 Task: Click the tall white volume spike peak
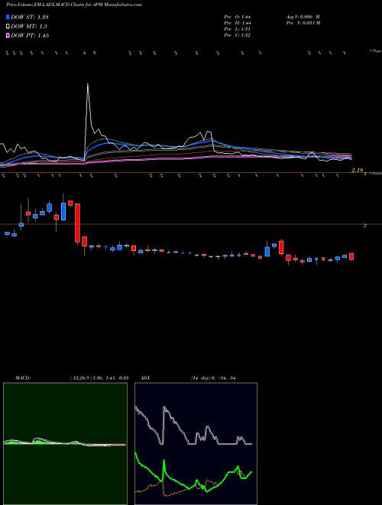(87, 84)
